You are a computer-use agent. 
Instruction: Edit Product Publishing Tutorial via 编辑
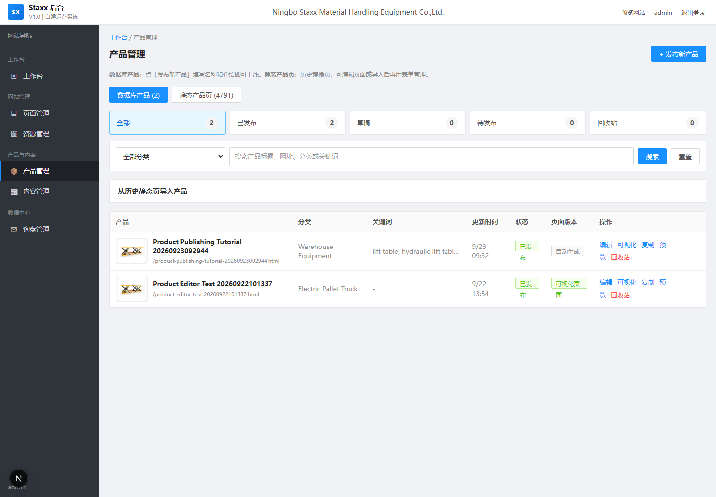606,245
